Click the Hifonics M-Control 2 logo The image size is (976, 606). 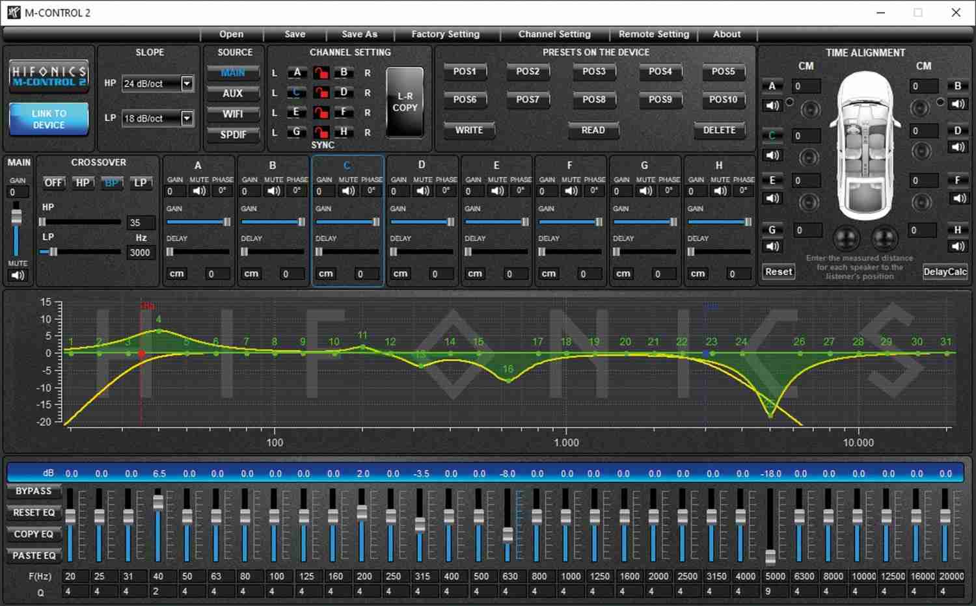(x=49, y=76)
